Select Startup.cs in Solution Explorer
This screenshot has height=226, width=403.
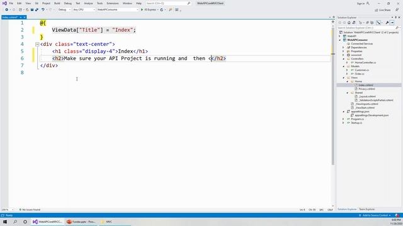[x=356, y=123]
